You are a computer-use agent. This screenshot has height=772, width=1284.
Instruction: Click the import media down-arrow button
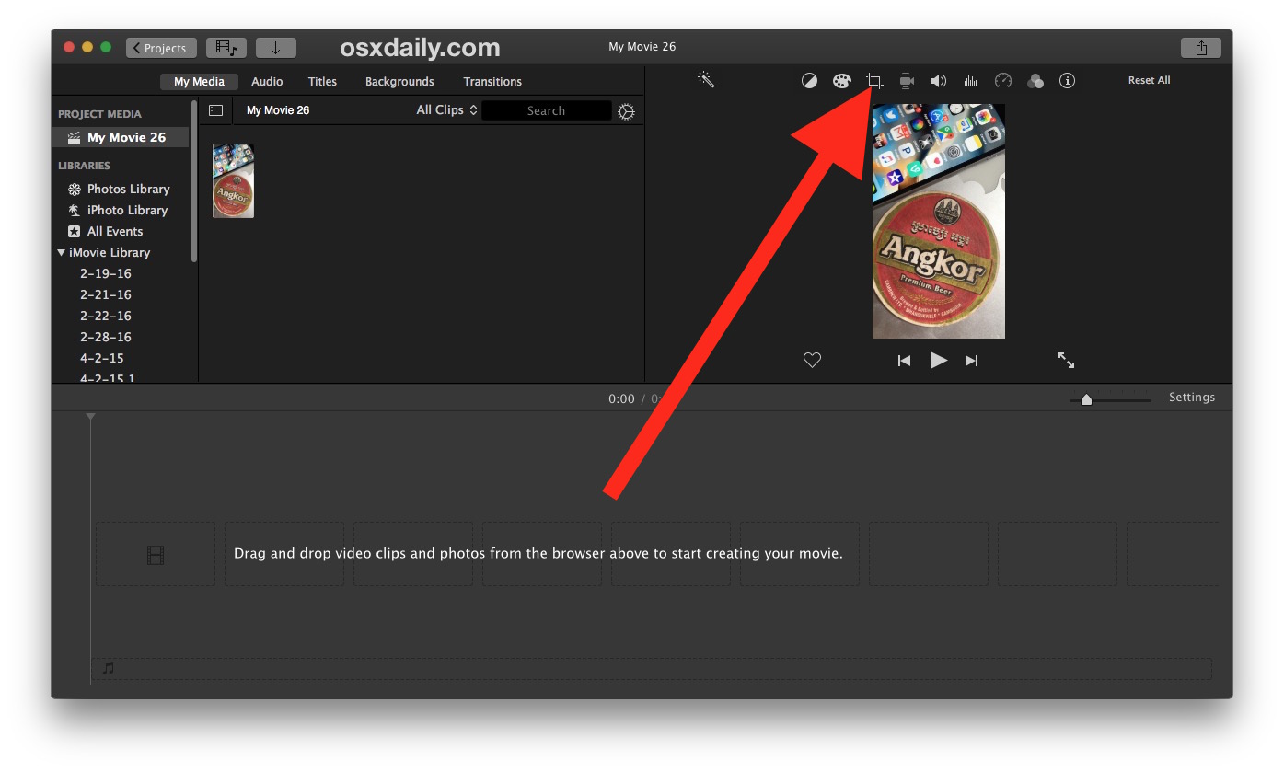275,48
